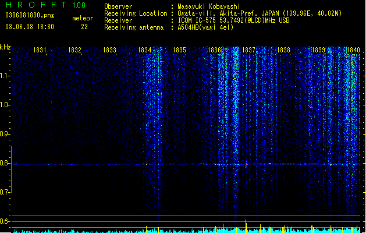Click the 1833 time marker
Screen dimensions: 366x233
(x=109, y=50)
